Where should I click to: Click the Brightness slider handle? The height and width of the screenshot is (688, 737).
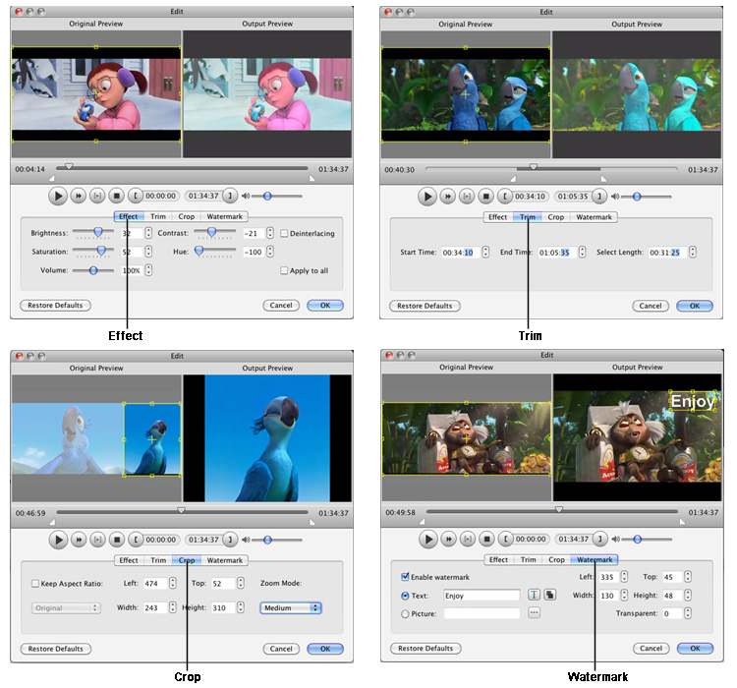pyautogui.click(x=97, y=232)
